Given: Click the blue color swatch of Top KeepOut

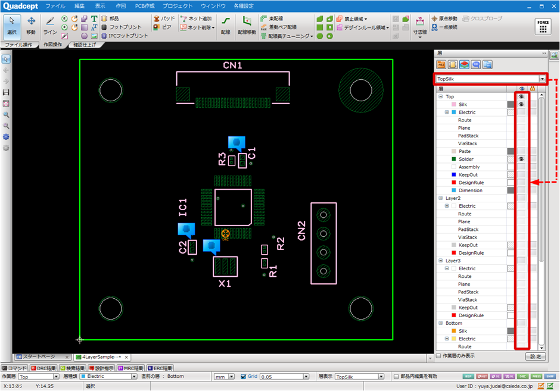Looking at the screenshot, I should click(x=454, y=175).
